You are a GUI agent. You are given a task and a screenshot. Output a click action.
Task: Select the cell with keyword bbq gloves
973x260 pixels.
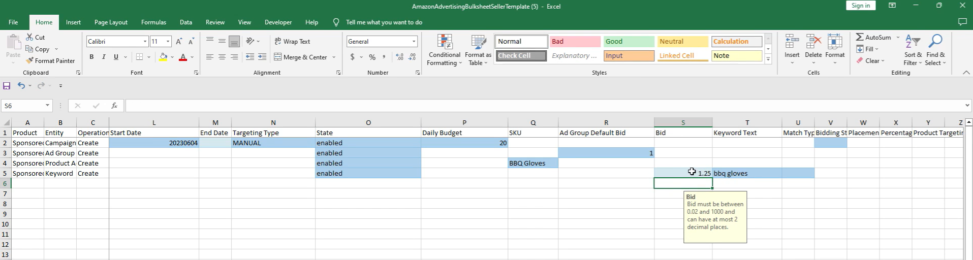[x=747, y=173]
